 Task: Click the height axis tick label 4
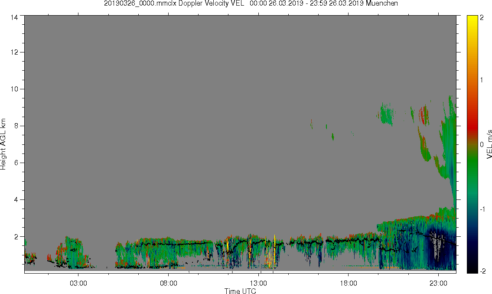point(16,200)
